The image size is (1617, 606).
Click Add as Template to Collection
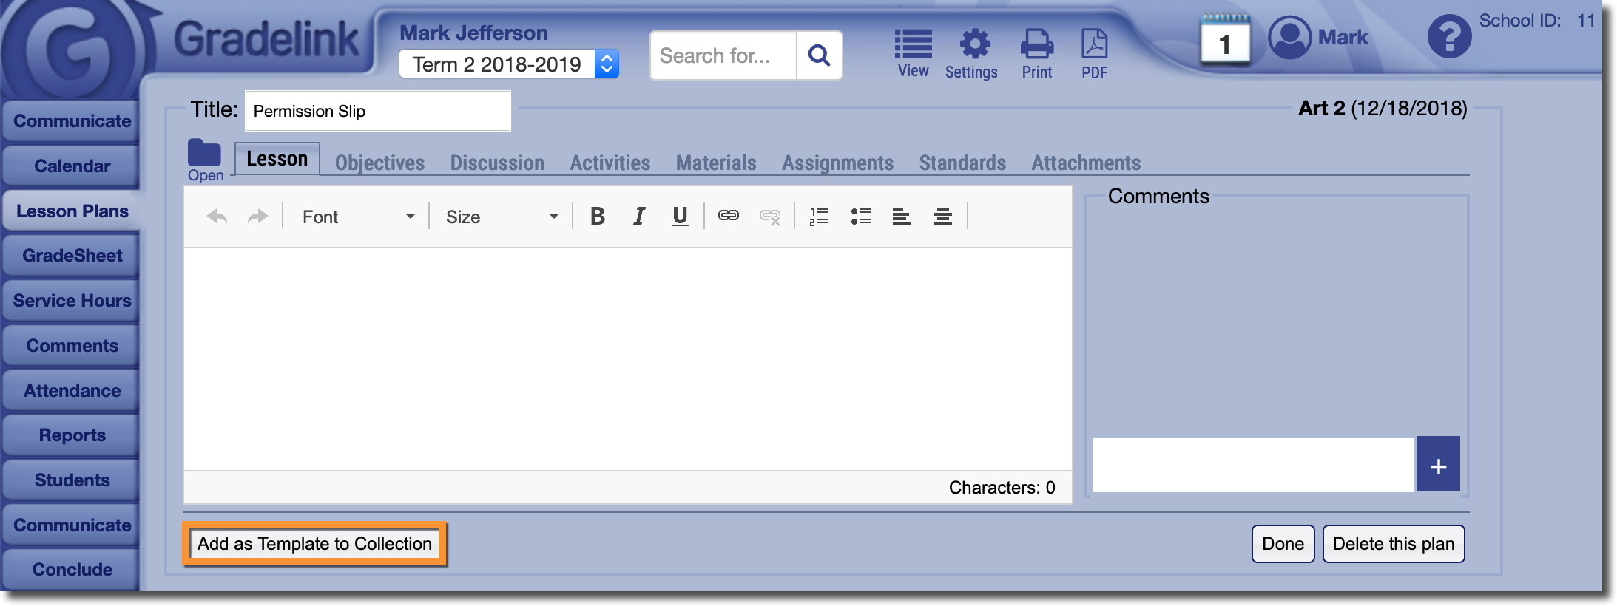(x=314, y=544)
